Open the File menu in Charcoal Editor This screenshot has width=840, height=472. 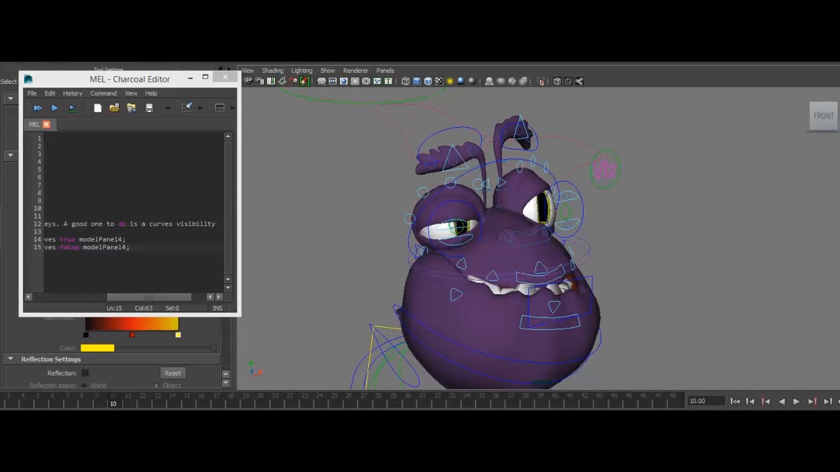coord(31,93)
